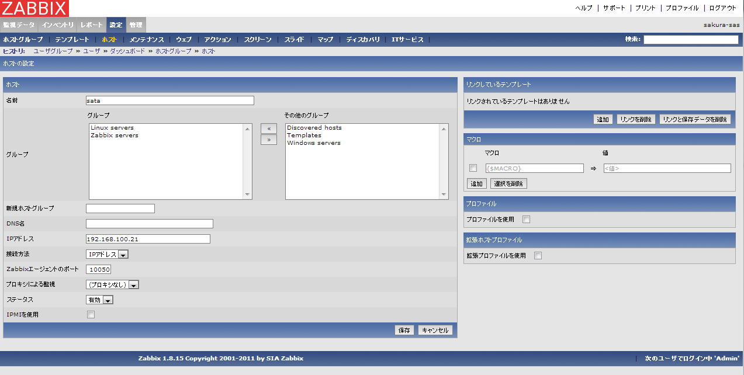Toggle the IPMIを使用 checkbox
Screen dimensions: 744x375
click(91, 315)
